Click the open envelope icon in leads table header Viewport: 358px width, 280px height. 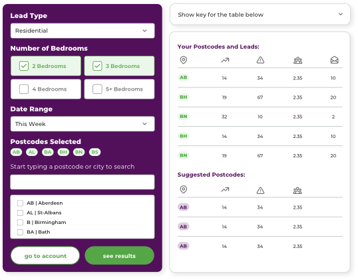334,60
